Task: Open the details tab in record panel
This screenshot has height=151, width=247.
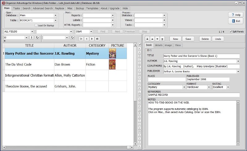Action: click(159, 45)
